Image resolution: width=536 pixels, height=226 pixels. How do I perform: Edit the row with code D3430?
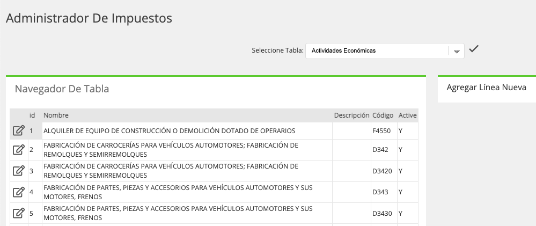(19, 213)
